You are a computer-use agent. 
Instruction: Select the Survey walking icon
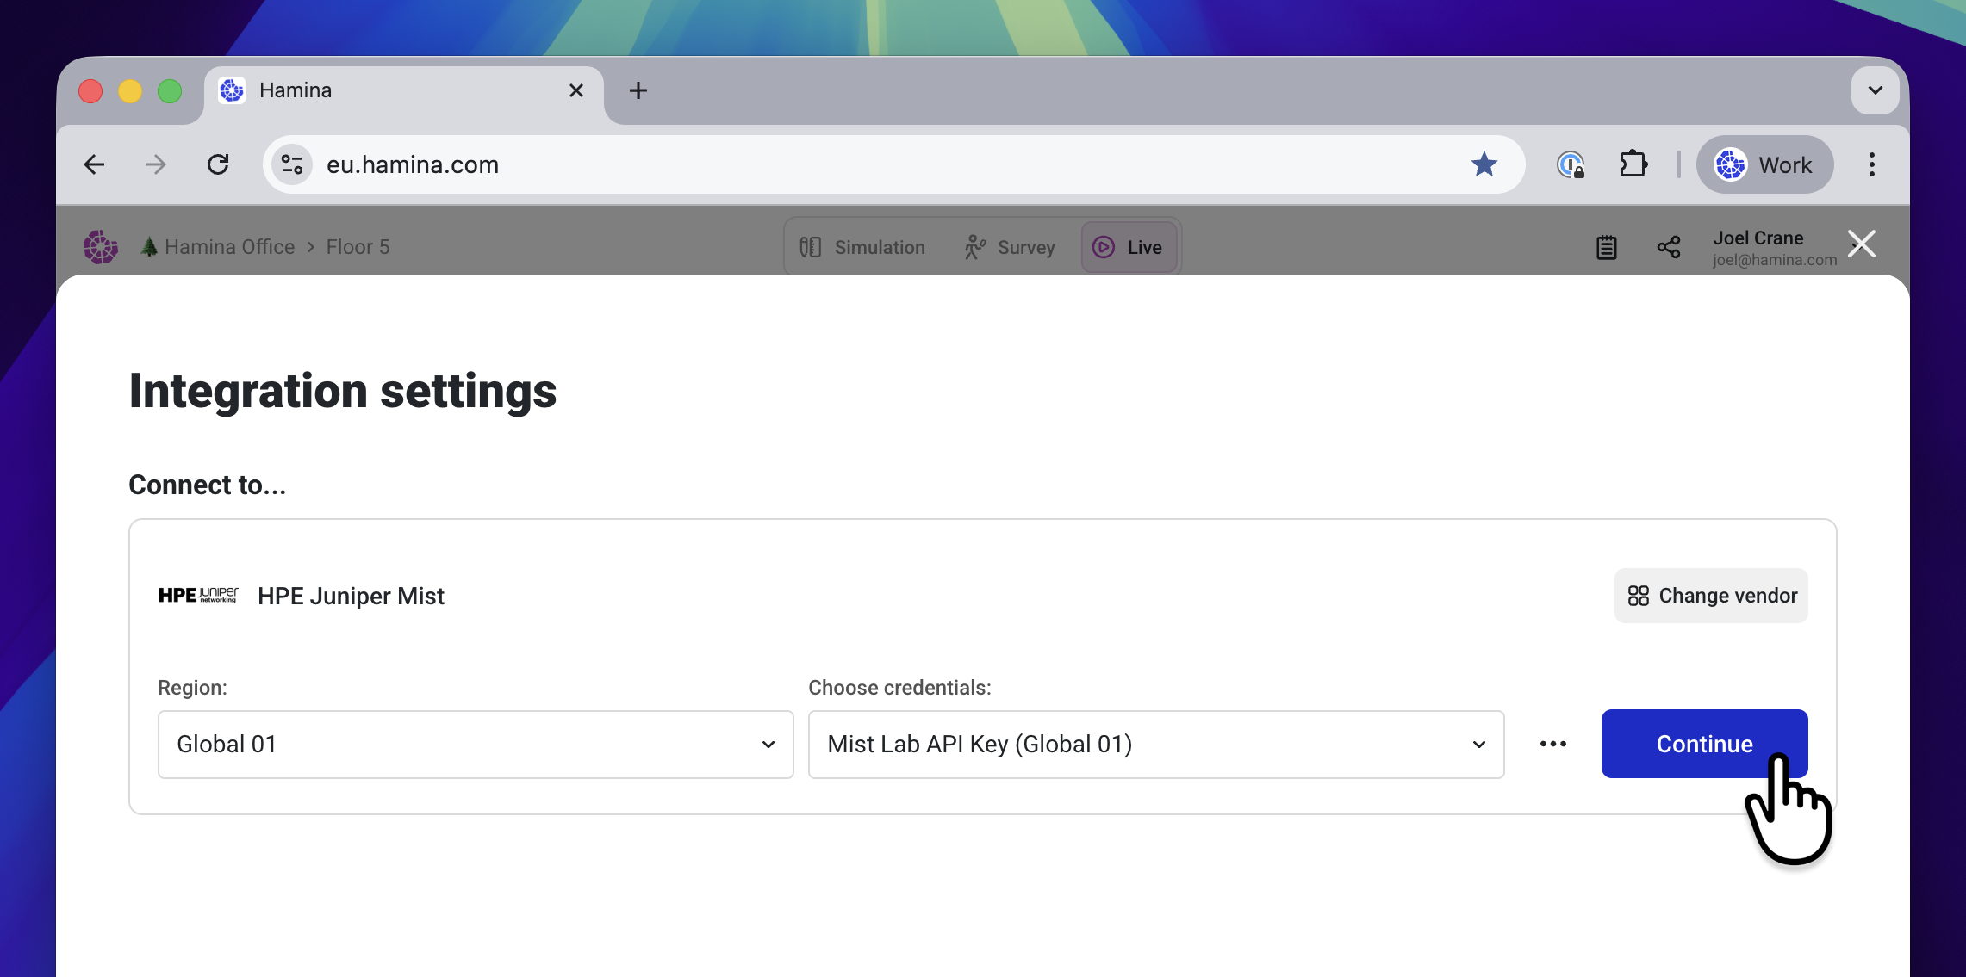pos(974,246)
